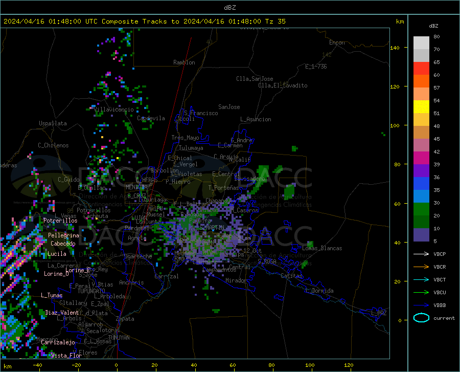Pick the grayish purple 10 dBZ swatch
The height and width of the screenshot is (372, 460).
(x=421, y=234)
